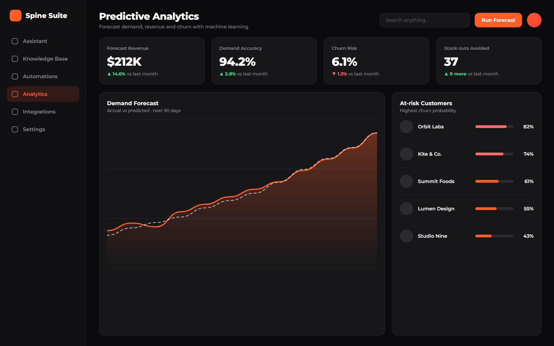Click the Predictive Analytics page title

click(149, 16)
